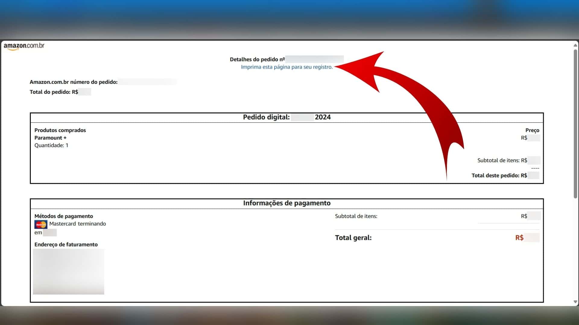Click the Mastercard card icon
The image size is (579, 325).
click(x=41, y=224)
